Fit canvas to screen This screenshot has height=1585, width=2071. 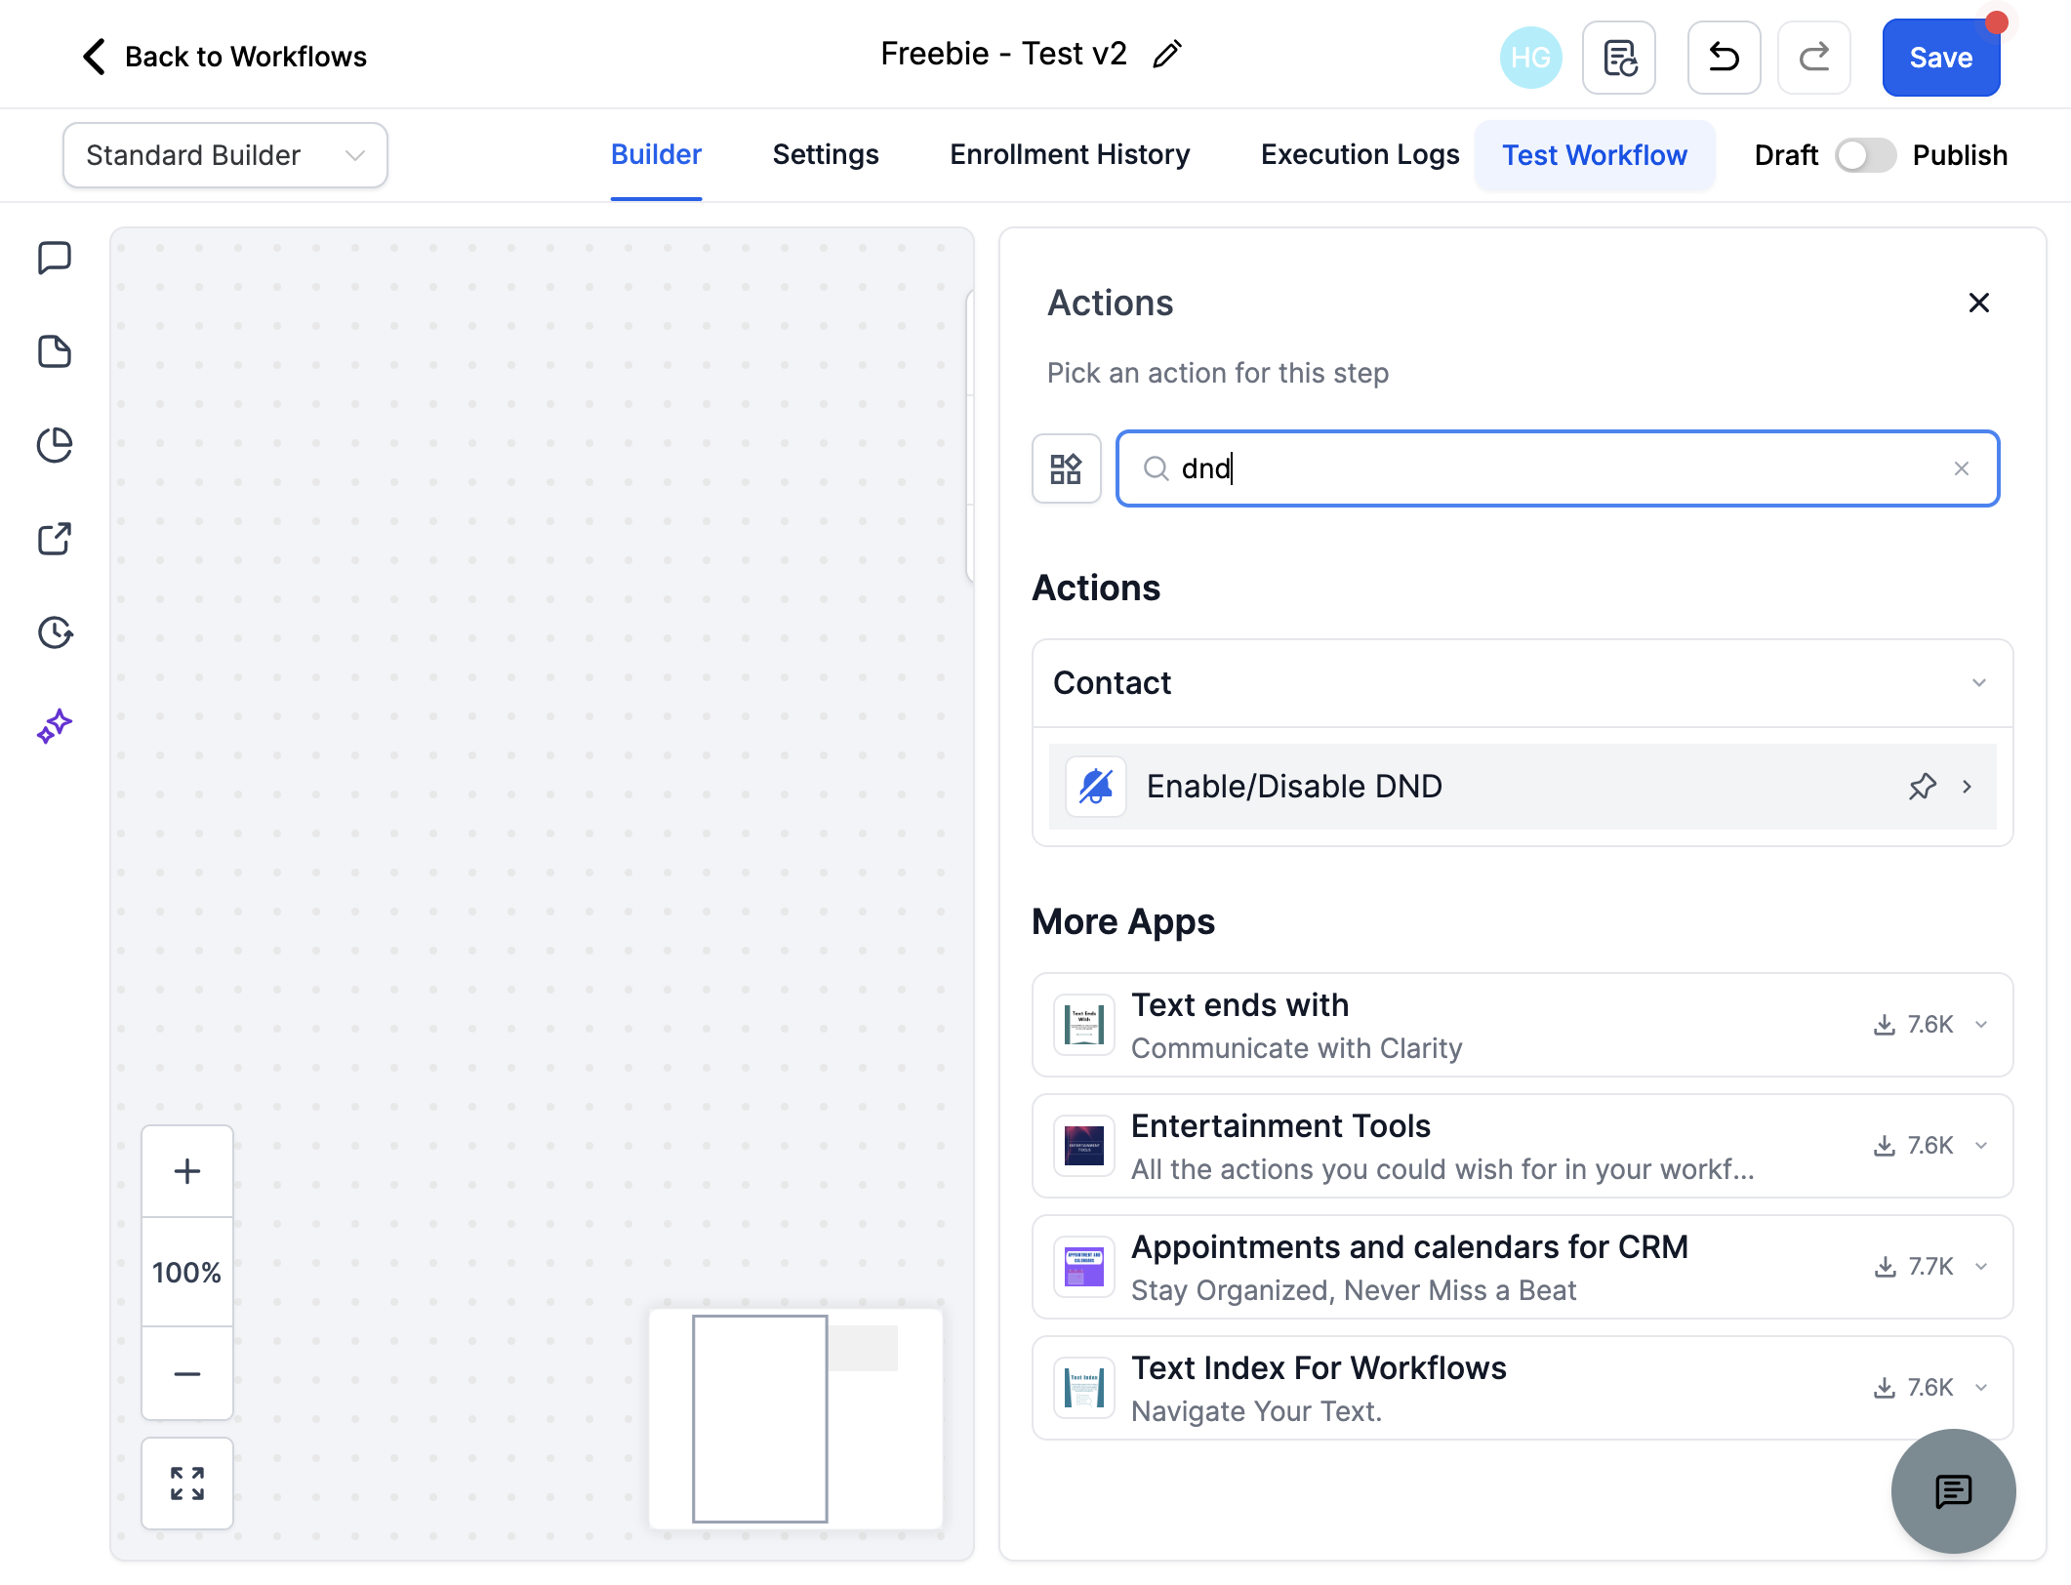click(187, 1483)
